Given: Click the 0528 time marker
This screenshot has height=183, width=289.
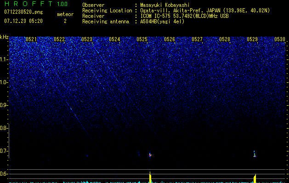Looking at the screenshot, I should 225,39.
